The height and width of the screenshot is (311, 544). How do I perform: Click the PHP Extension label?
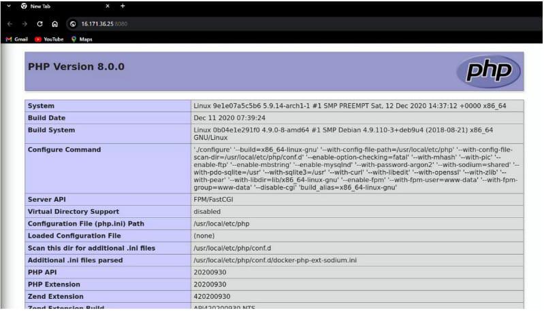pos(54,285)
